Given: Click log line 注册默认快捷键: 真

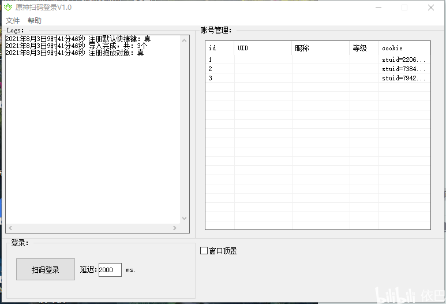Looking at the screenshot, I should click(x=78, y=39).
